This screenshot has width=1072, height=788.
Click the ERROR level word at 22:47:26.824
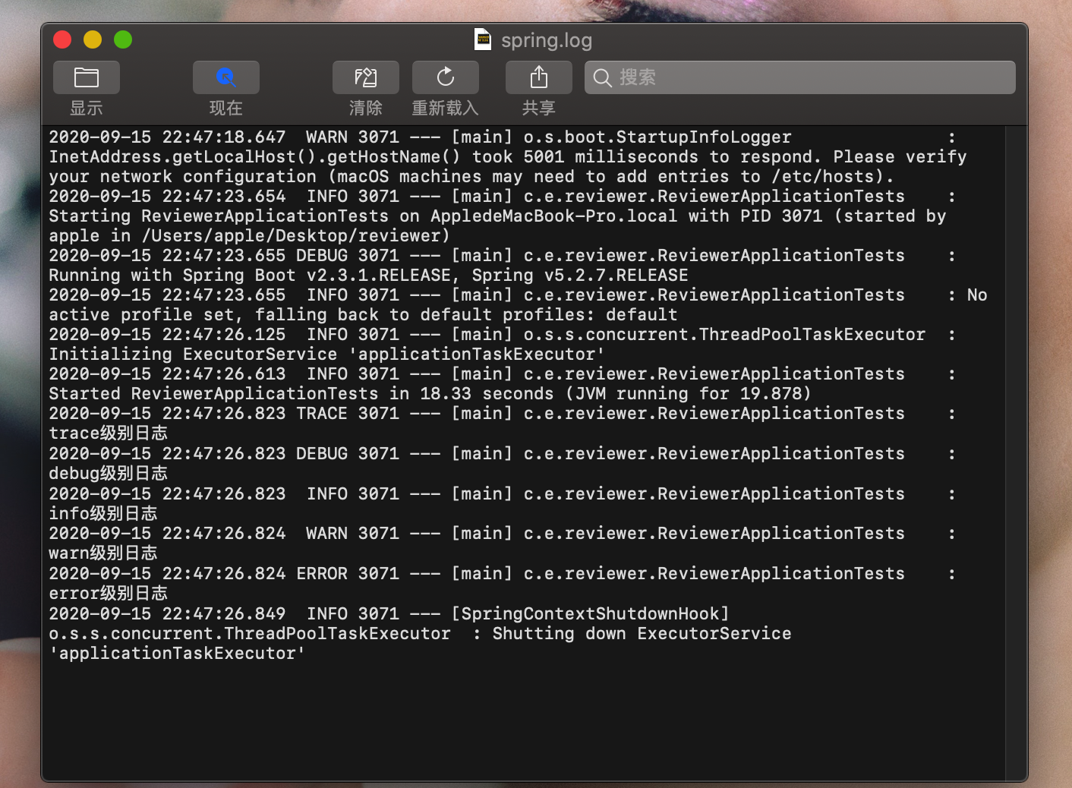click(x=322, y=574)
